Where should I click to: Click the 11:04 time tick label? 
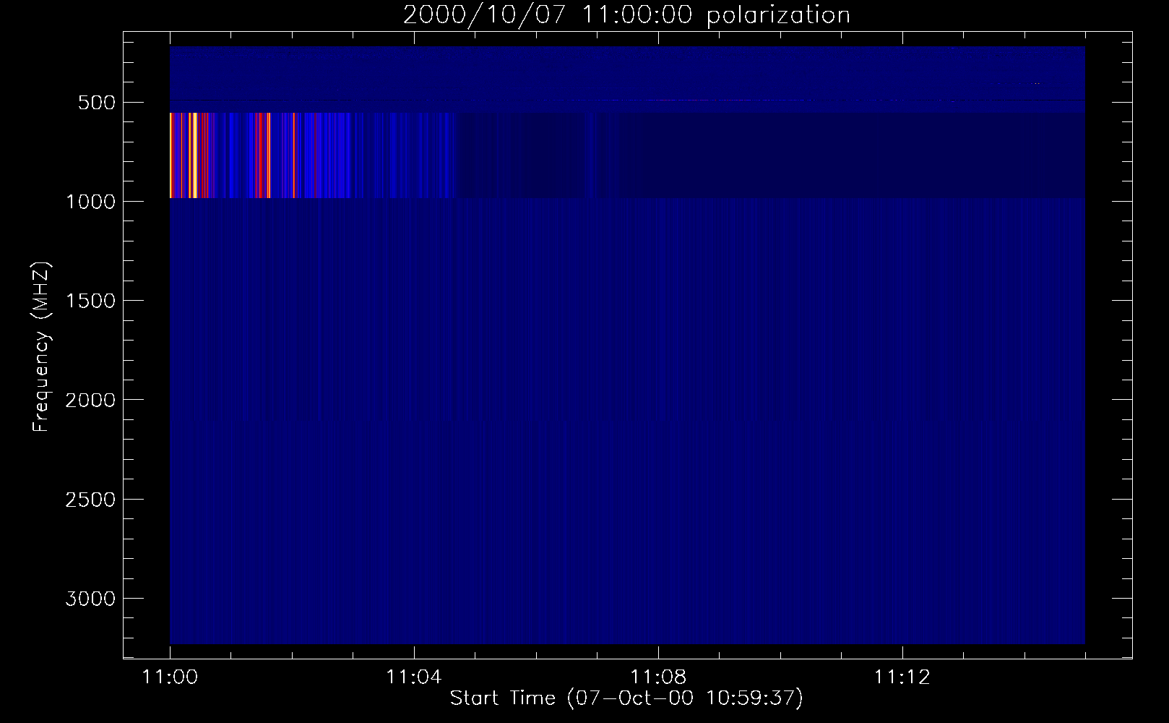click(x=414, y=677)
